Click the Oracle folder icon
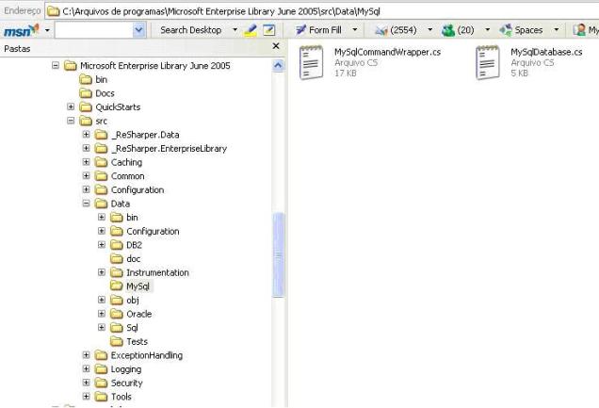Viewport: 599px width, 408px height. 117,314
